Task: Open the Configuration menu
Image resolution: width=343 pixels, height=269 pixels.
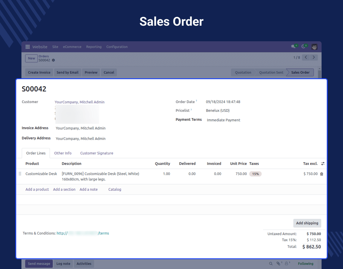Action: 117,47
